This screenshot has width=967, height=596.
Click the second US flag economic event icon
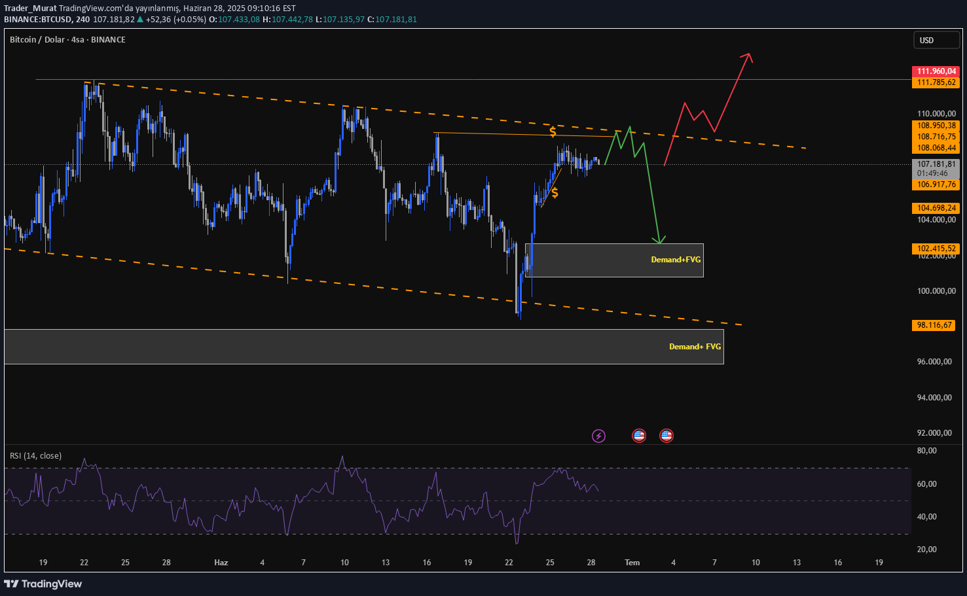coord(666,436)
